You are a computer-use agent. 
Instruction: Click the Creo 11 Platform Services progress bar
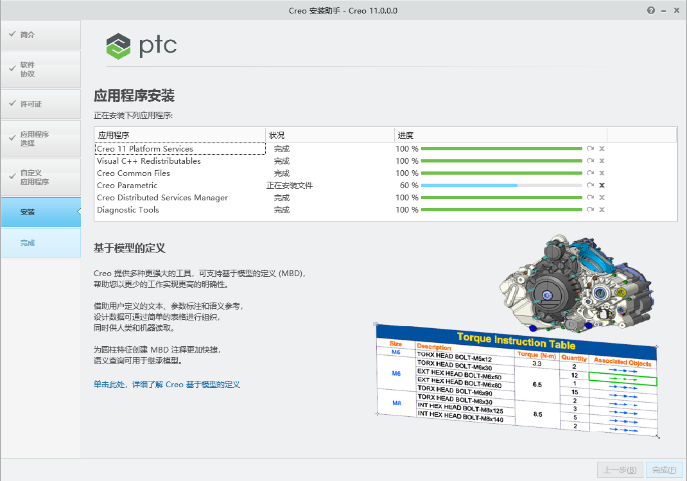point(501,148)
